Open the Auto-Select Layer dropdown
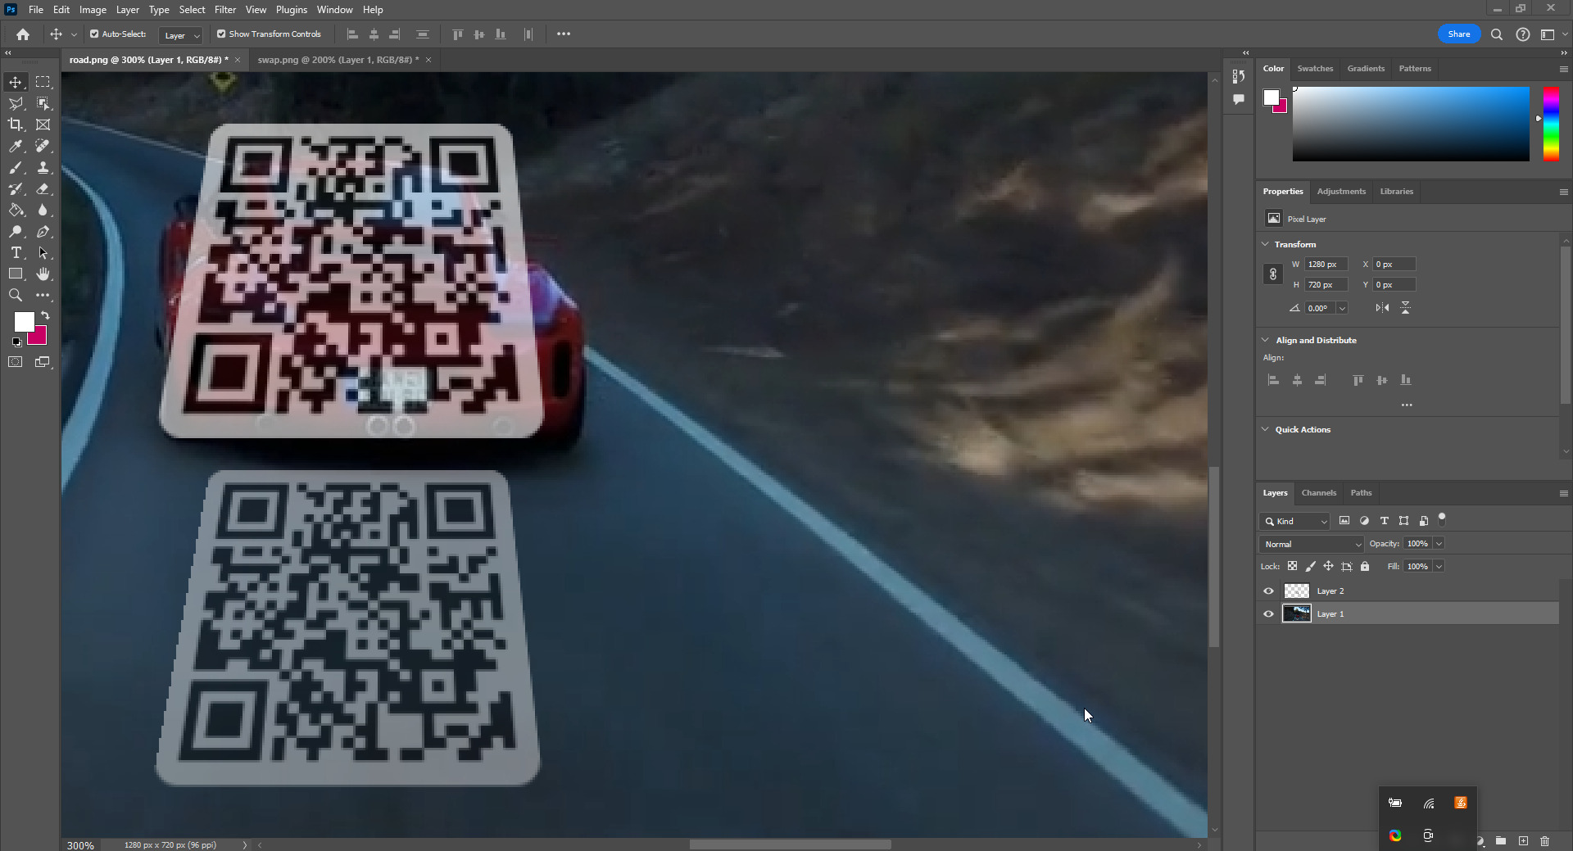The image size is (1573, 851). 180,35
